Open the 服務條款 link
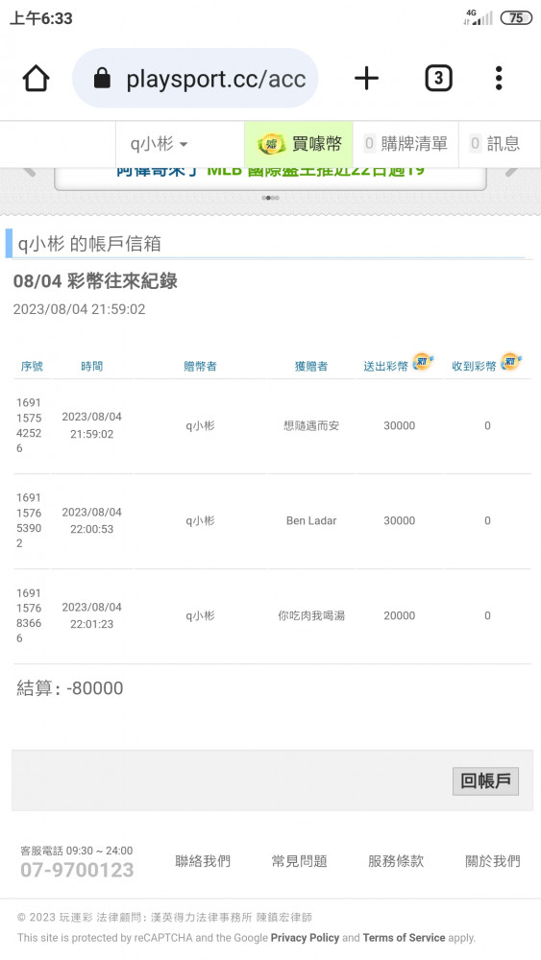 [396, 861]
